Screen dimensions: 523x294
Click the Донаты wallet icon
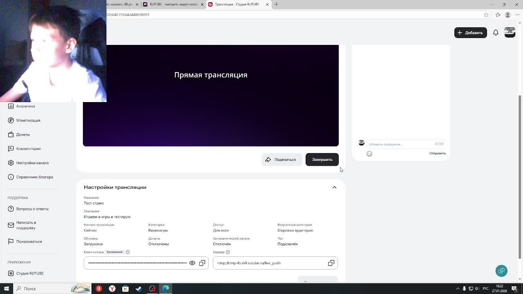[11, 134]
